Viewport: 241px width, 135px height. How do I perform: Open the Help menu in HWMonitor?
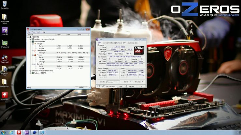click(44, 32)
